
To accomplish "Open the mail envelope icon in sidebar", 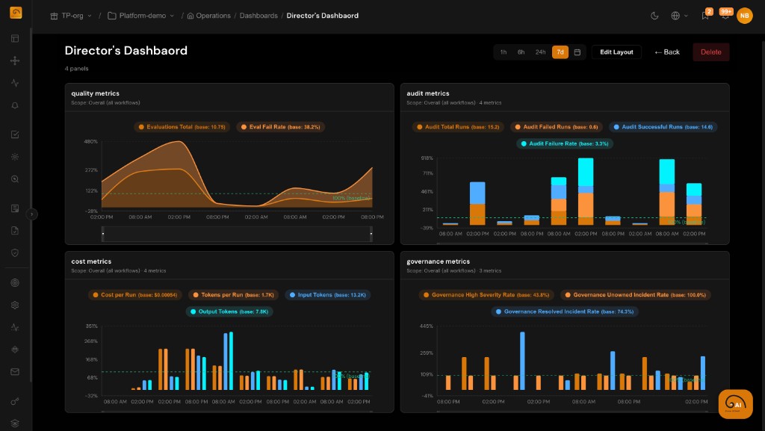I will point(15,372).
